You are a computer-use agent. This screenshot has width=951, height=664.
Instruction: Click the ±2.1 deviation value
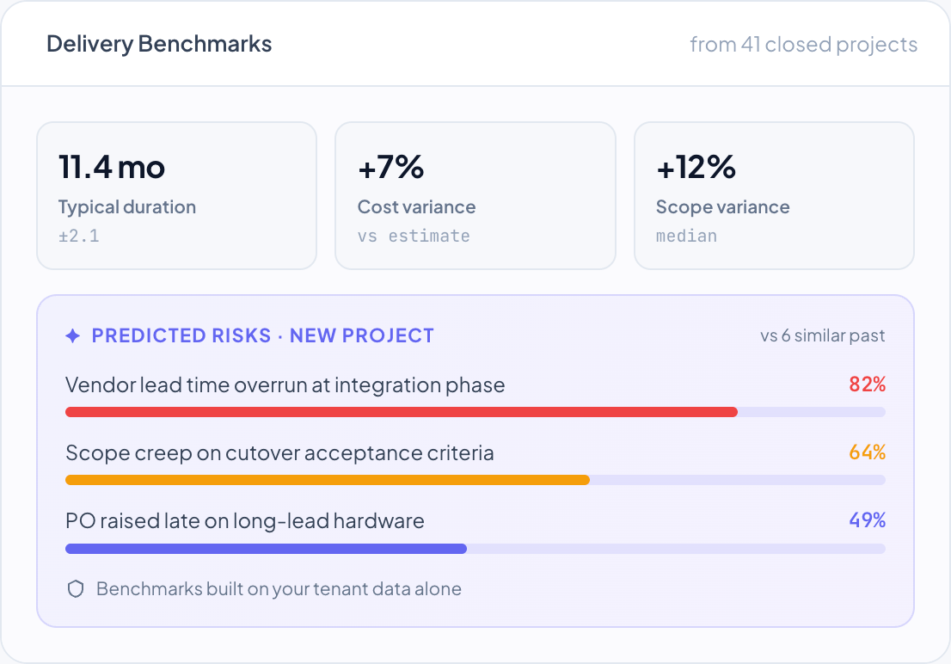click(x=79, y=236)
